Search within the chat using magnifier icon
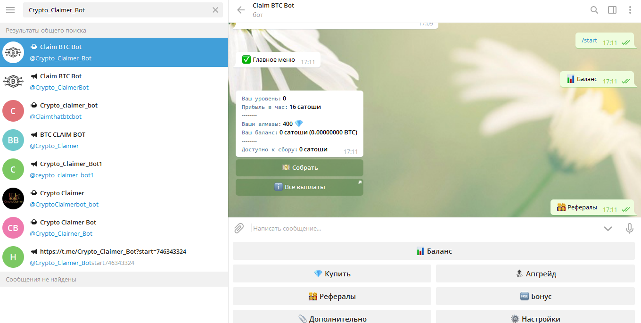 tap(594, 10)
